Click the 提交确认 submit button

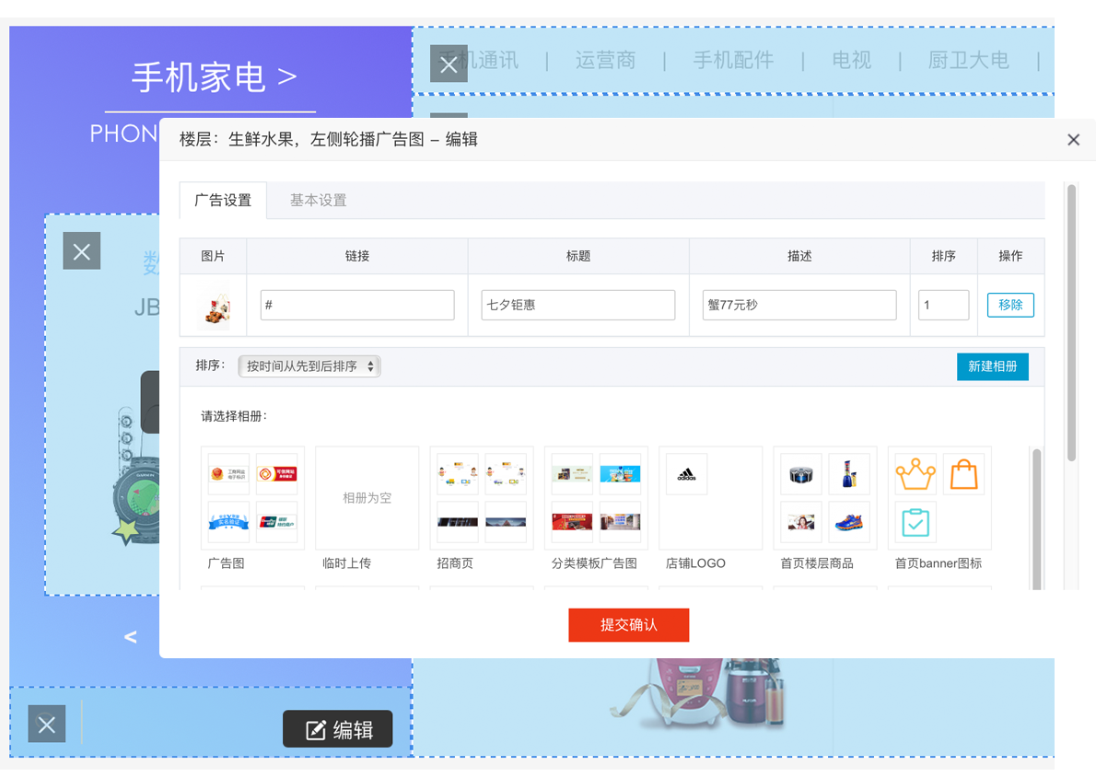[628, 625]
